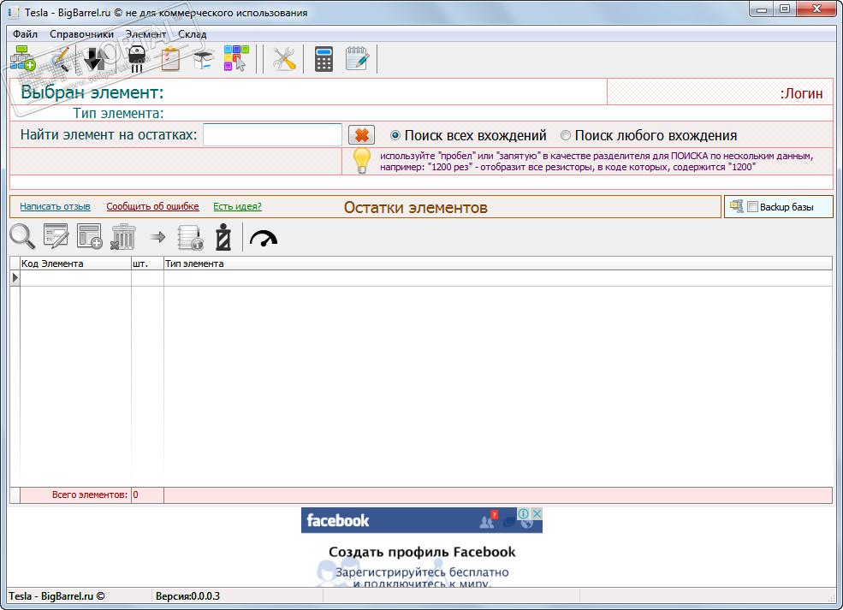The height and width of the screenshot is (610, 843).
Task: Click the speedometer gauge icon
Action: [264, 238]
